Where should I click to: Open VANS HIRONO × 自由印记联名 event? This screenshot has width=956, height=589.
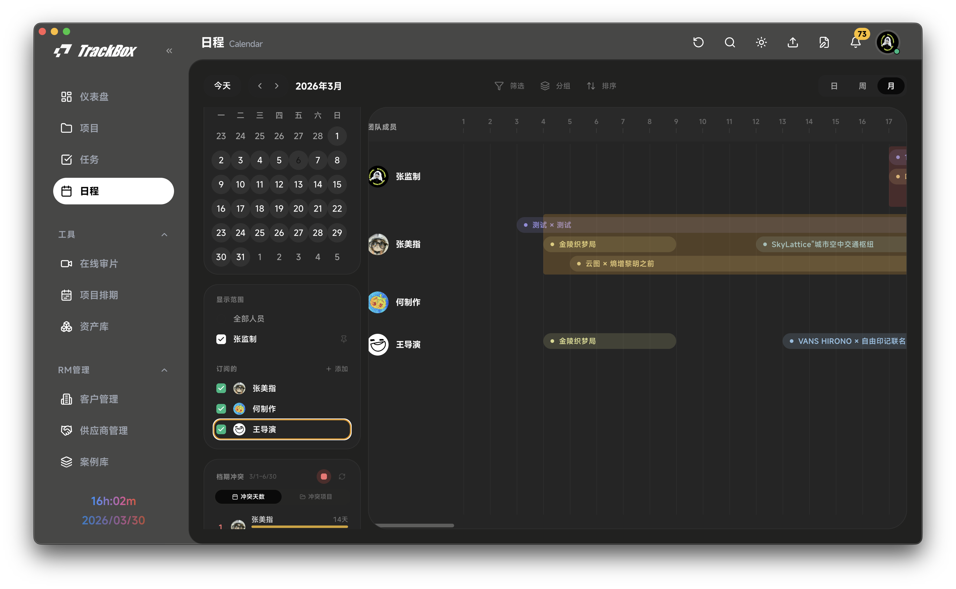point(845,341)
